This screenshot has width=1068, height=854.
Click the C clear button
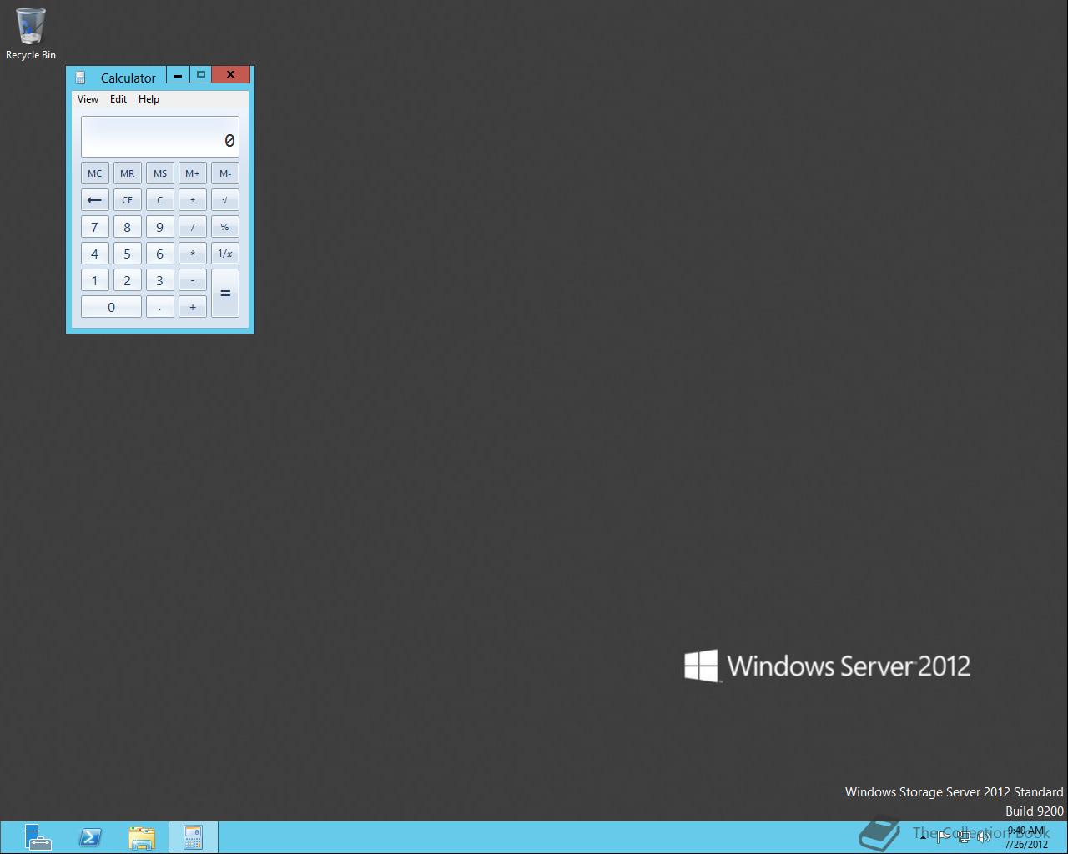pyautogui.click(x=160, y=200)
